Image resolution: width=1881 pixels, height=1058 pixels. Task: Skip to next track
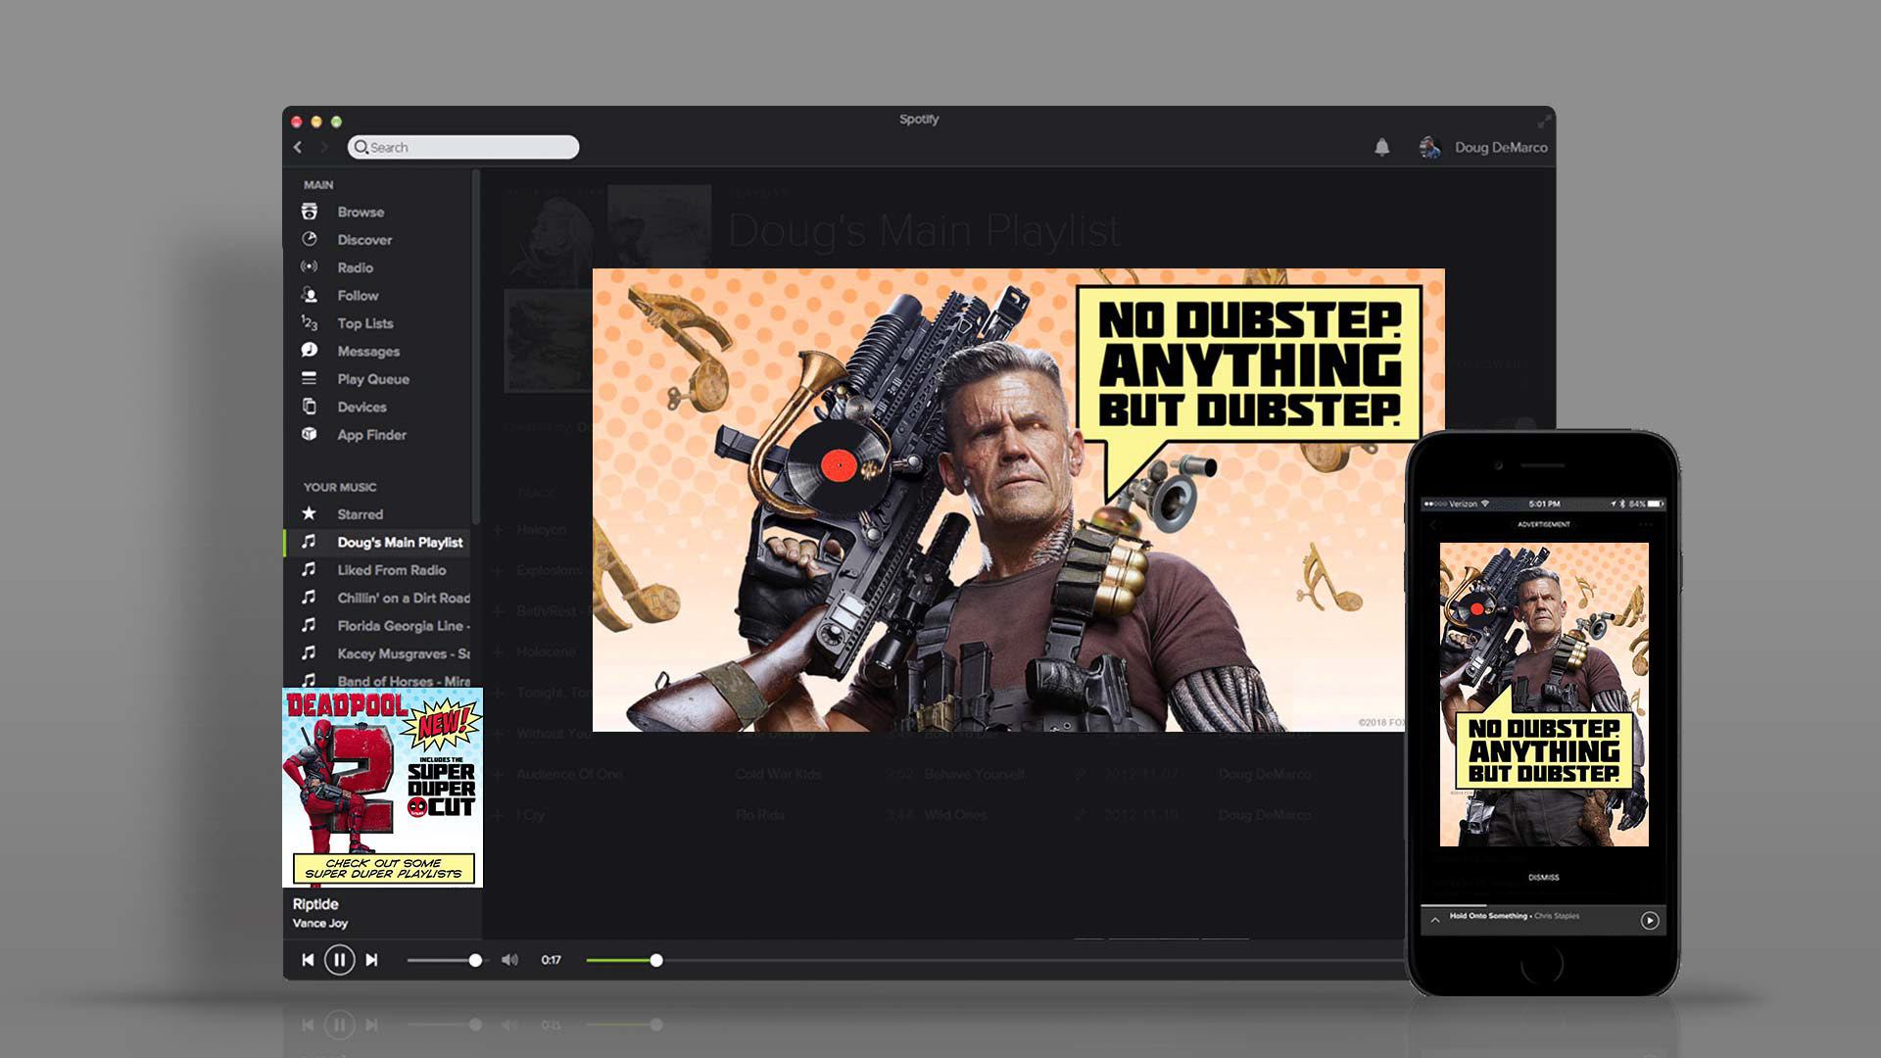pyautogui.click(x=371, y=960)
